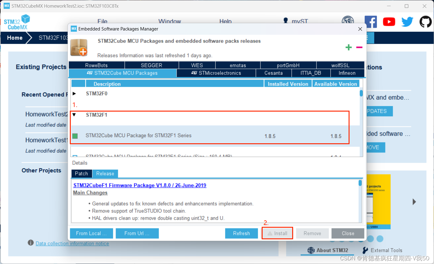Image resolution: width=434 pixels, height=264 pixels.
Task: Click the info icon beside data collection notice
Action: [30, 243]
